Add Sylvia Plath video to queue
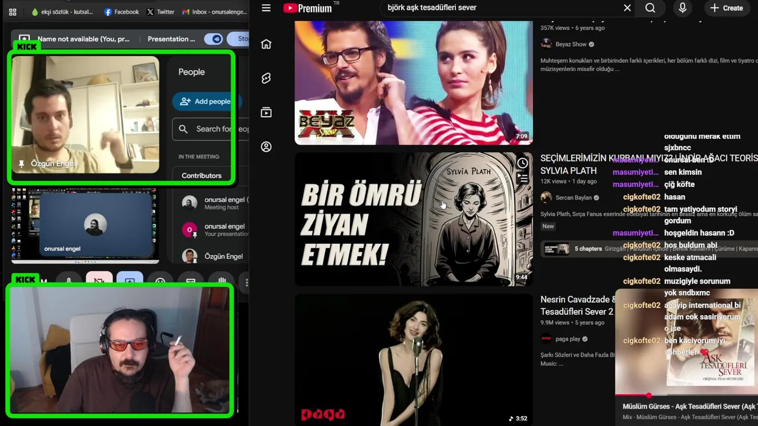This screenshot has width=758, height=426. (x=522, y=177)
